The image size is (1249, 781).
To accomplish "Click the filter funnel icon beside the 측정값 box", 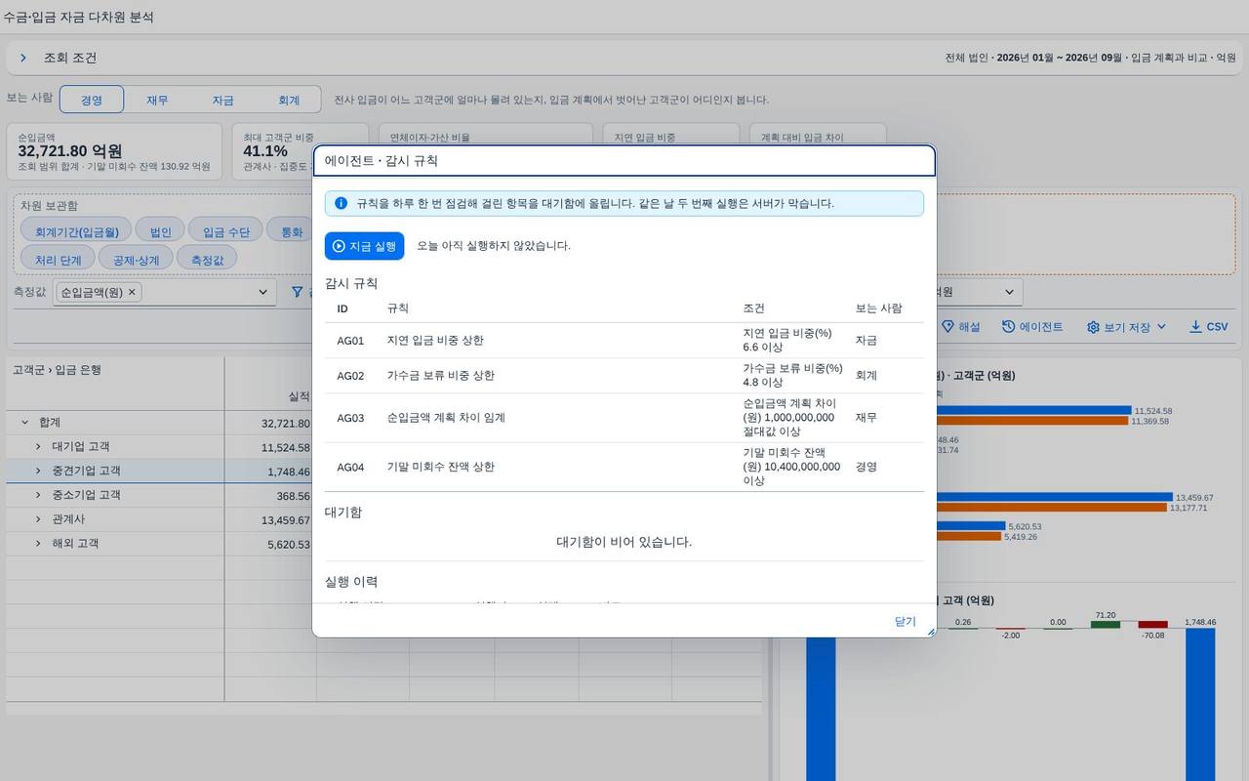I will click(298, 292).
